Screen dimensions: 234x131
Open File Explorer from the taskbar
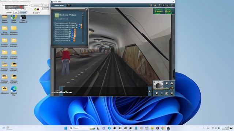click(x=152, y=128)
